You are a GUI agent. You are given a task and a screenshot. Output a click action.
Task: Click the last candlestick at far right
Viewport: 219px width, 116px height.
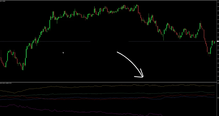214,42
